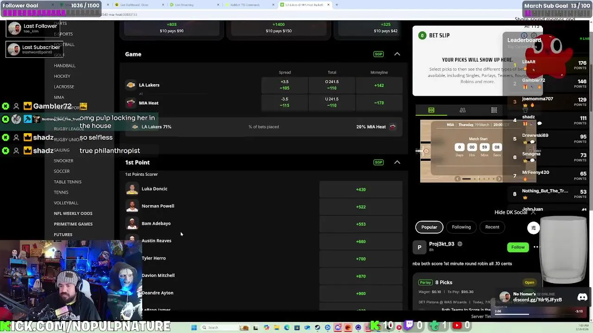Click the Discord logo icon
Screen dimensions: 593x333
point(582,297)
